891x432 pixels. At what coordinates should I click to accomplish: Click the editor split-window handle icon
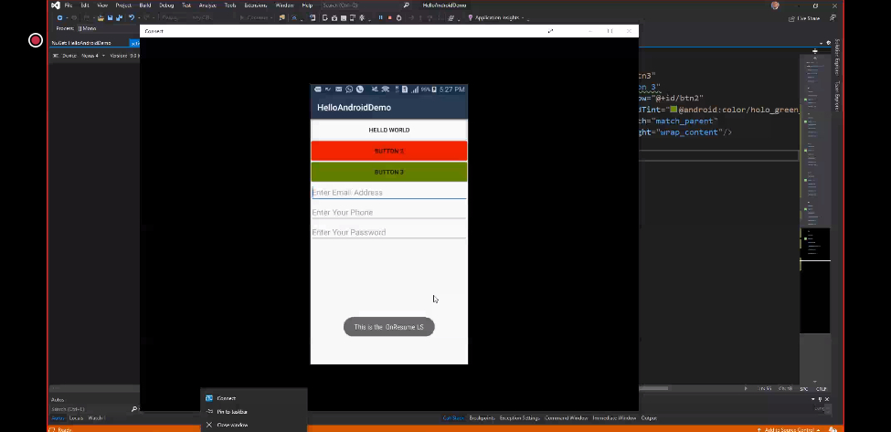point(815,51)
